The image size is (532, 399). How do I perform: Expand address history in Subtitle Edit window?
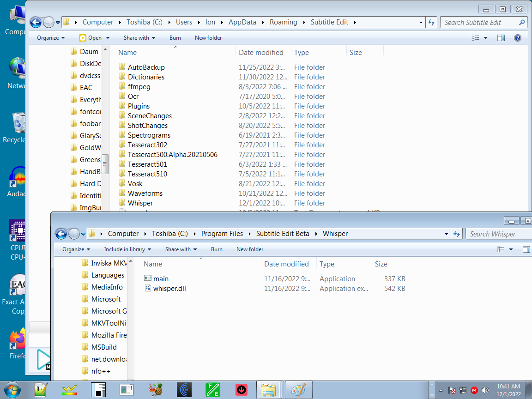coord(421,22)
